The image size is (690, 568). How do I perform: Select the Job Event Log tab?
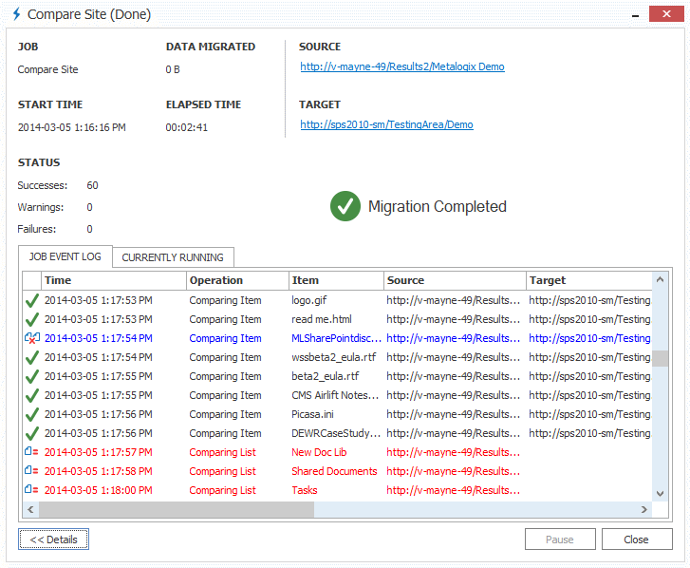coord(65,256)
